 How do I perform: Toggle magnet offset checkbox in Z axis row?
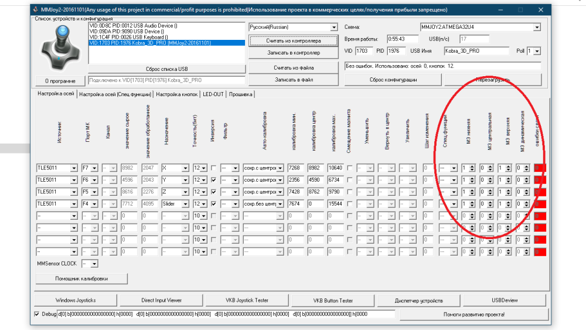pos(349,192)
